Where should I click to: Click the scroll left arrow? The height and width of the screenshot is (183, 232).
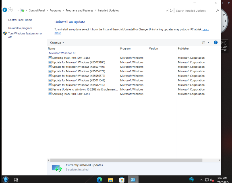point(49,160)
